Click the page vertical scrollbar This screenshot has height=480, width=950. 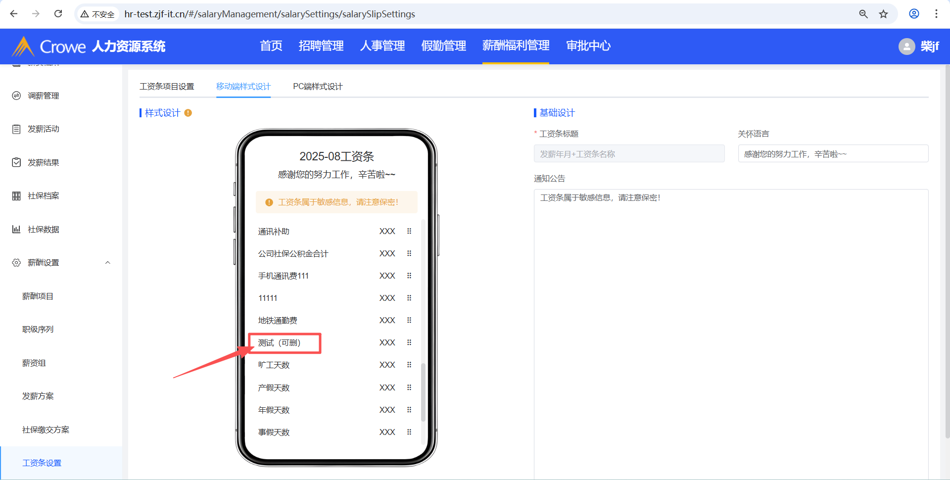(947, 252)
